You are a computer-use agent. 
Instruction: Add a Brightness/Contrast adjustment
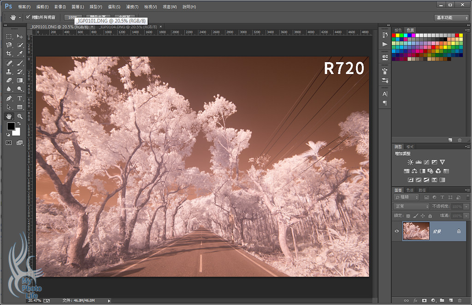click(410, 162)
